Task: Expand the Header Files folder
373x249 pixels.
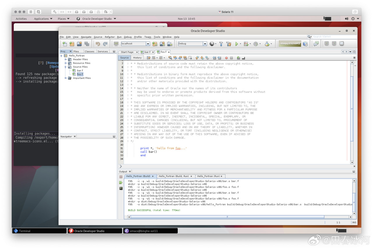Action: pos(66,59)
